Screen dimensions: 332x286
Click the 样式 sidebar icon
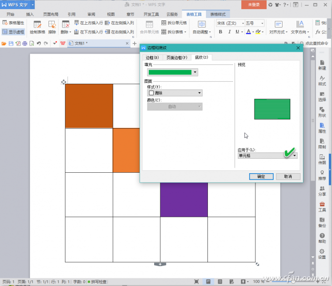point(322,81)
